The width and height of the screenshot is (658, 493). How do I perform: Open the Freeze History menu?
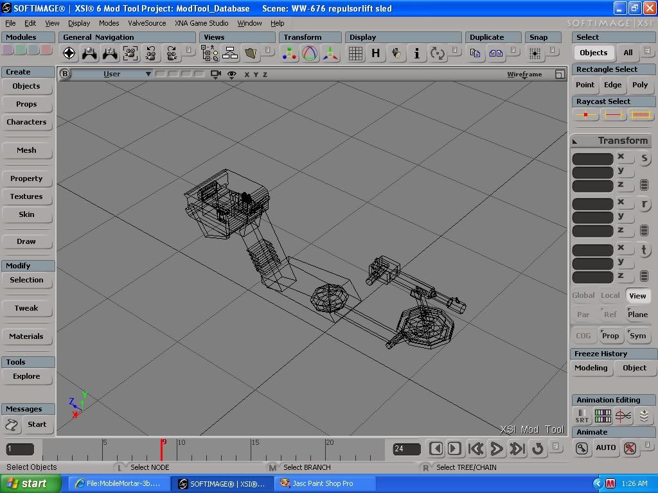click(612, 354)
